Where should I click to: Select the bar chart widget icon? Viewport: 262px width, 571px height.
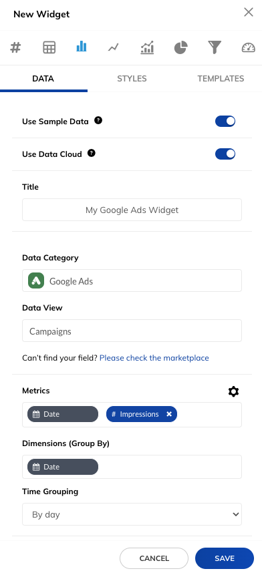click(82, 46)
